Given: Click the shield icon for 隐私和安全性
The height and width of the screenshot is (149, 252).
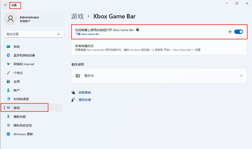Looking at the screenshot, I should pos(8,125).
